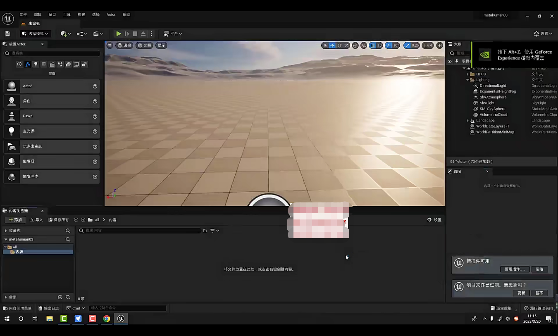The width and height of the screenshot is (558, 336).
Task: Open the viewport hamburger options menu
Action: (110, 45)
